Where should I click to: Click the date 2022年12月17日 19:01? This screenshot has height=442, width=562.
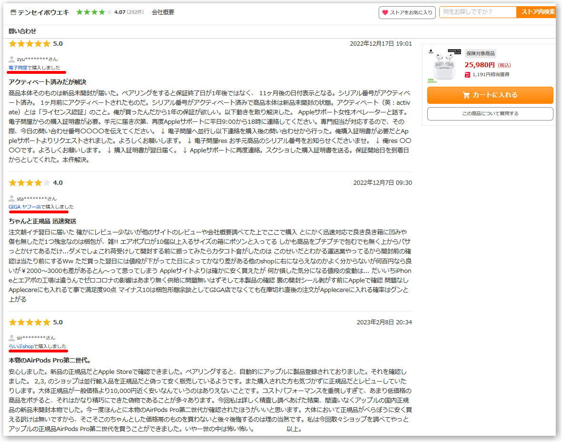point(381,44)
